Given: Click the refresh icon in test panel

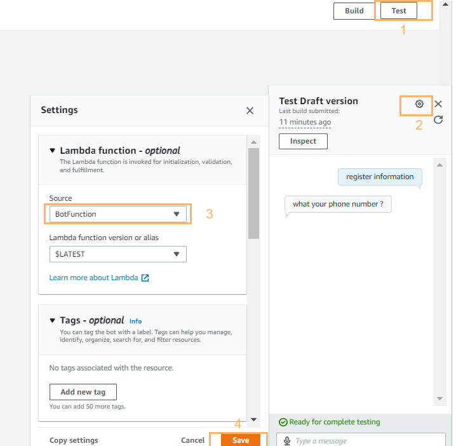Looking at the screenshot, I should 438,119.
